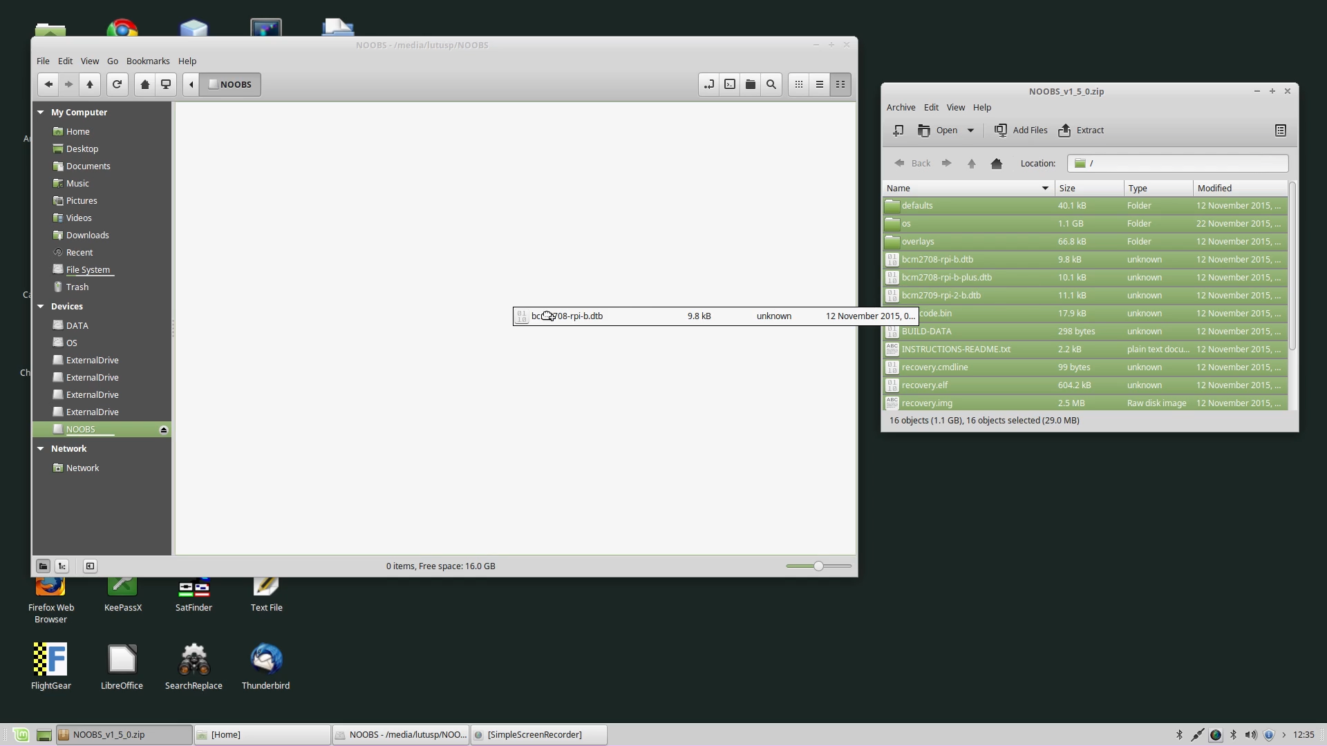
Task: Show tree view in sidebar
Action: tap(62, 566)
